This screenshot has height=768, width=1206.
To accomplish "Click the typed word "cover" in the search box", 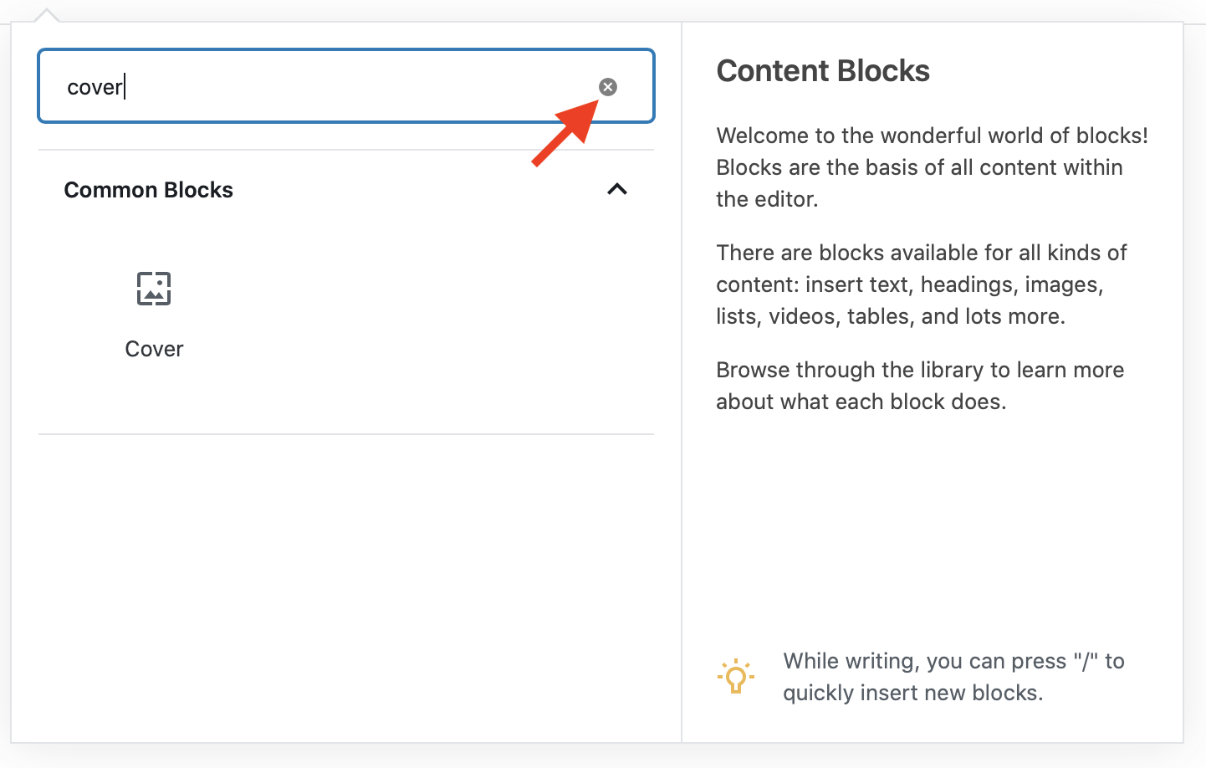I will pos(95,87).
